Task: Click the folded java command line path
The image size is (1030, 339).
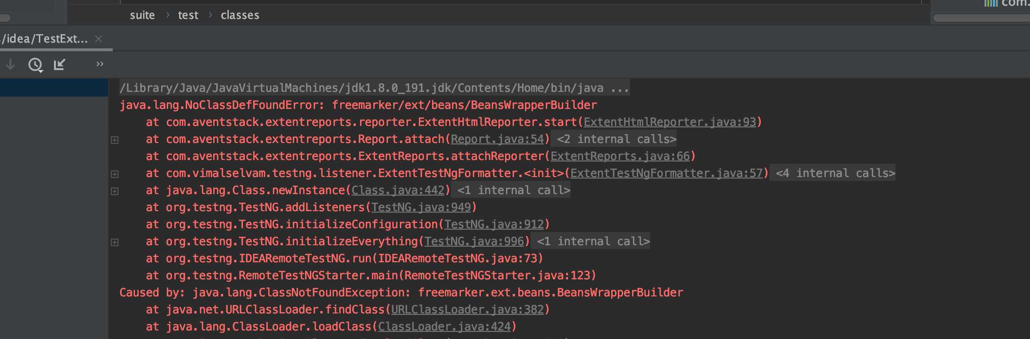Action: [374, 88]
